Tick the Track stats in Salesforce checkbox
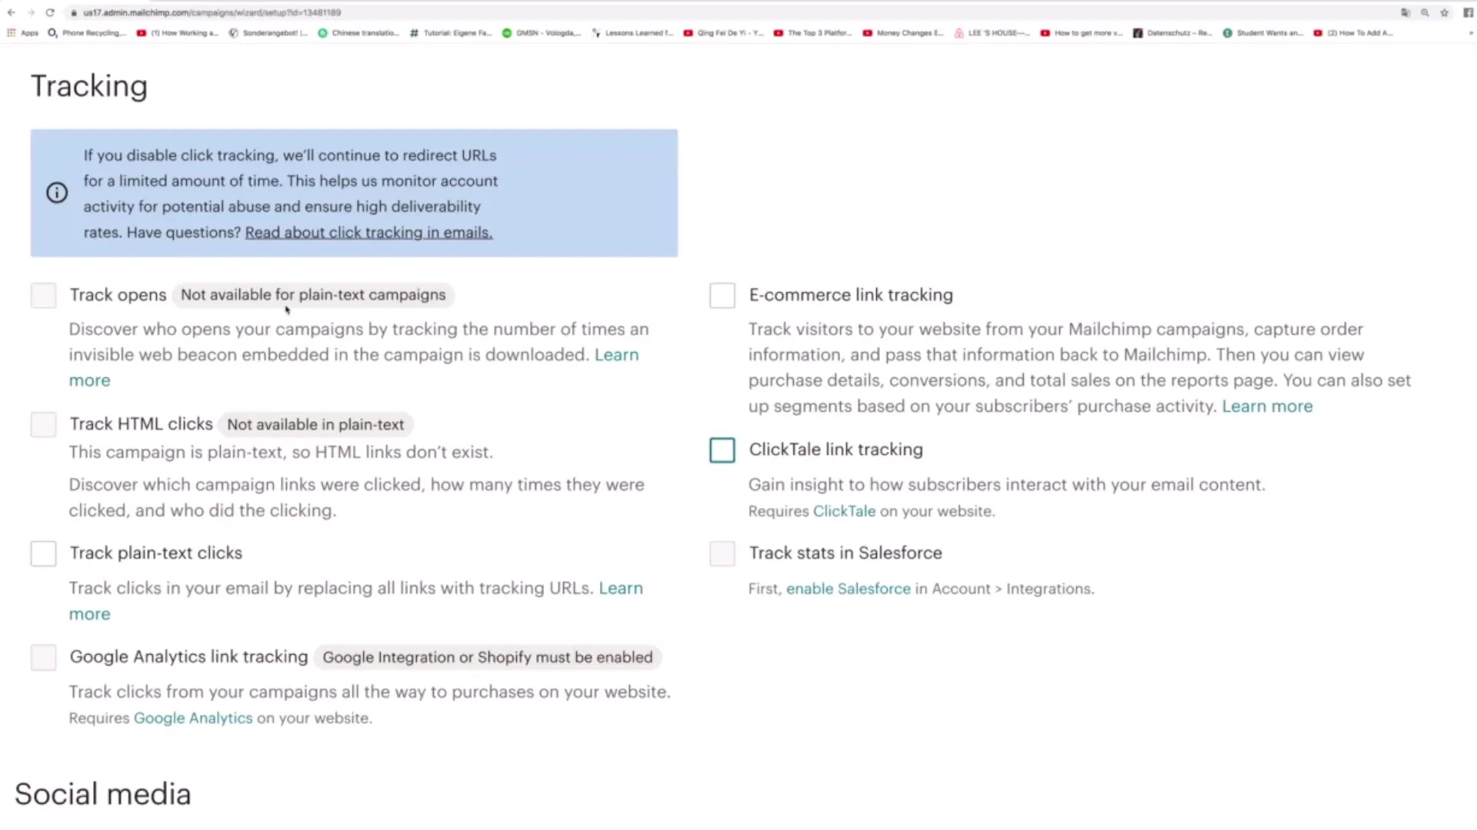 pyautogui.click(x=722, y=553)
